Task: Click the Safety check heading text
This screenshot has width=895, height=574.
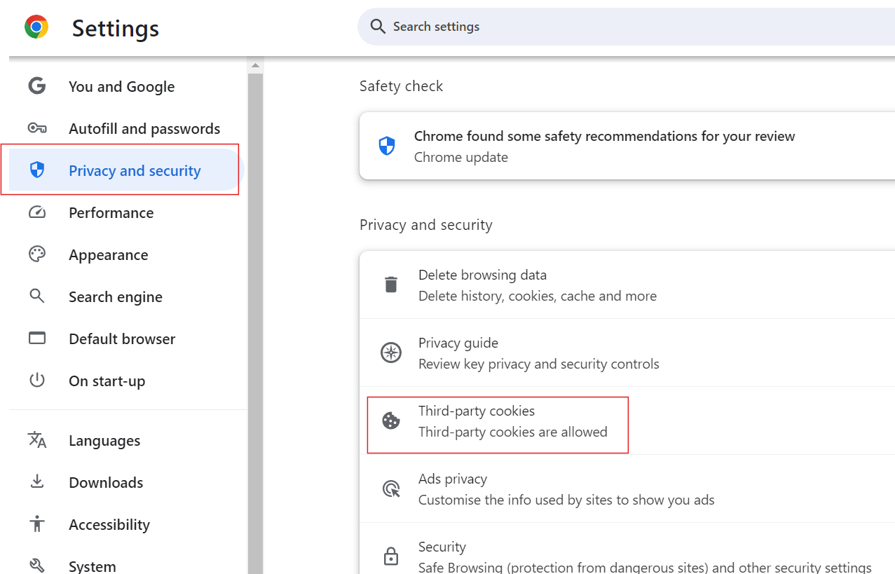Action: tap(401, 86)
